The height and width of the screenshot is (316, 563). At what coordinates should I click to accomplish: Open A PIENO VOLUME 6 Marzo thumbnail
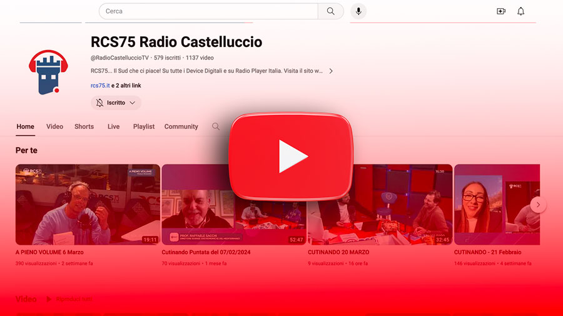tap(88, 205)
